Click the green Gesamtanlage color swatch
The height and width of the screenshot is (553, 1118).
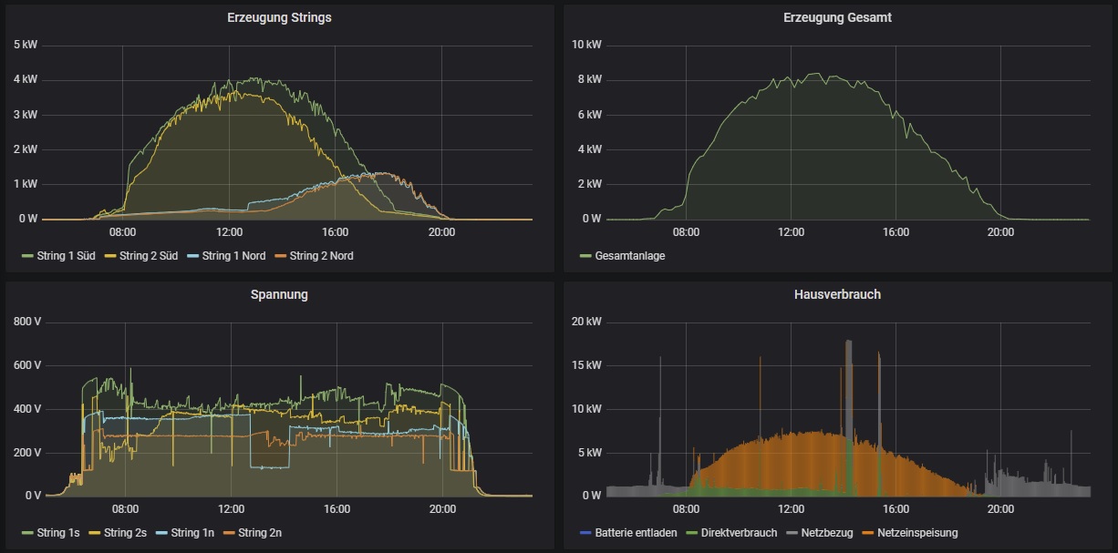click(x=585, y=256)
